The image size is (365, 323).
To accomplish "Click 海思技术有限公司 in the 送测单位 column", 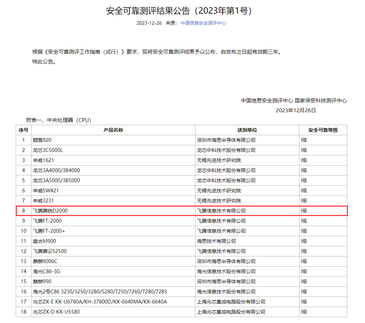I will [x=216, y=241].
